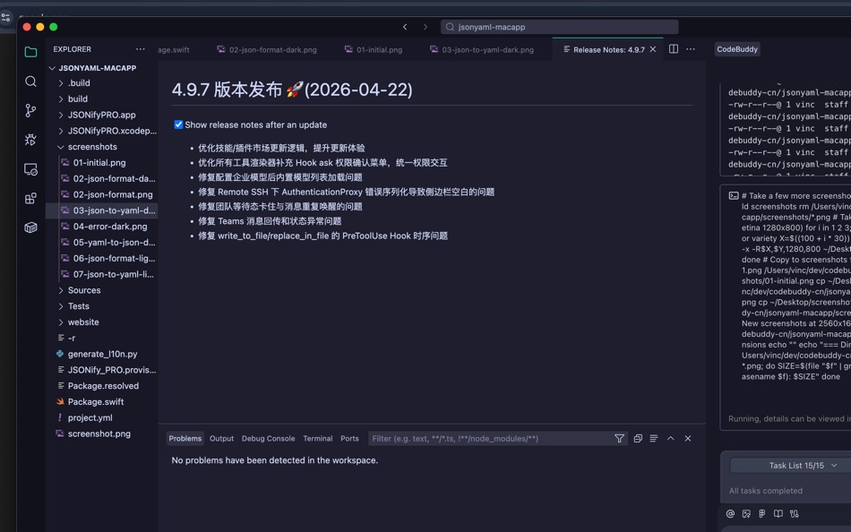Open project.yml in the file tree
The width and height of the screenshot is (851, 532).
point(90,418)
